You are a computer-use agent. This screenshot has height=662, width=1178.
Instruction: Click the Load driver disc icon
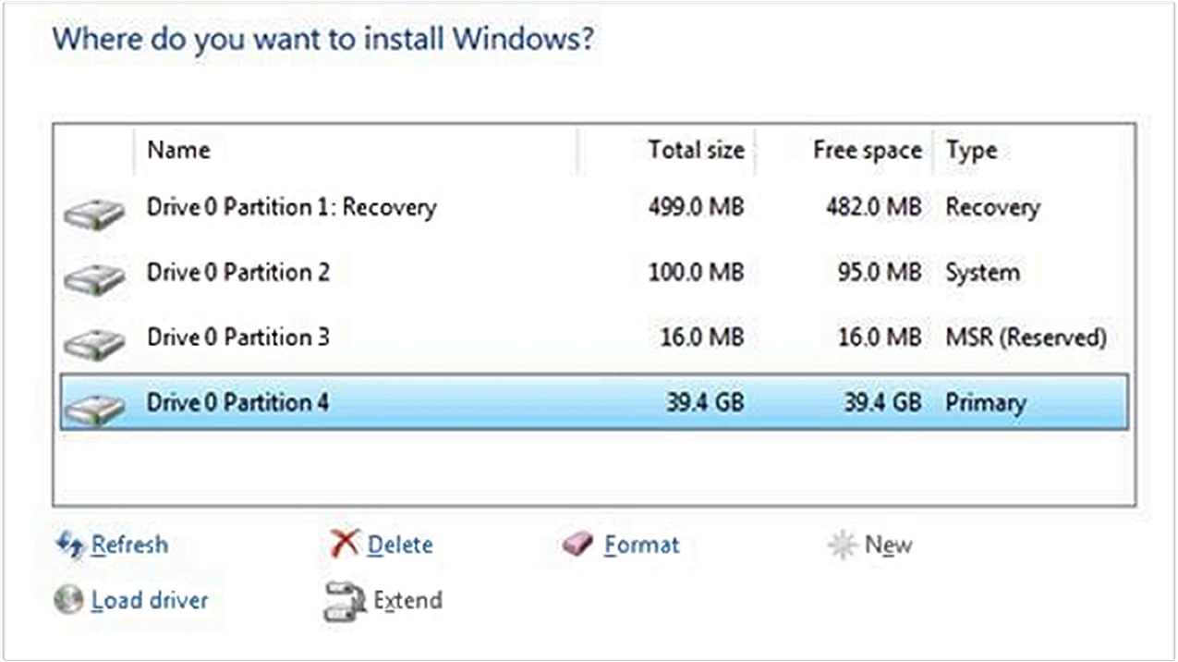67,600
